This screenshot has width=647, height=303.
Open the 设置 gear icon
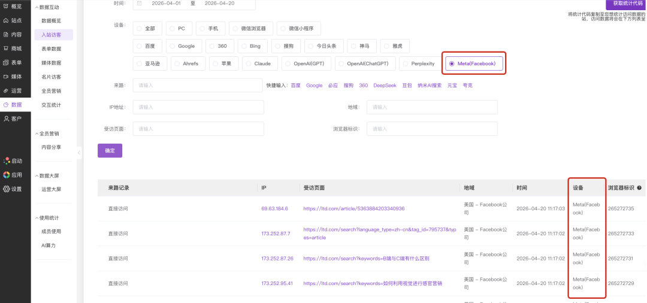(6, 189)
